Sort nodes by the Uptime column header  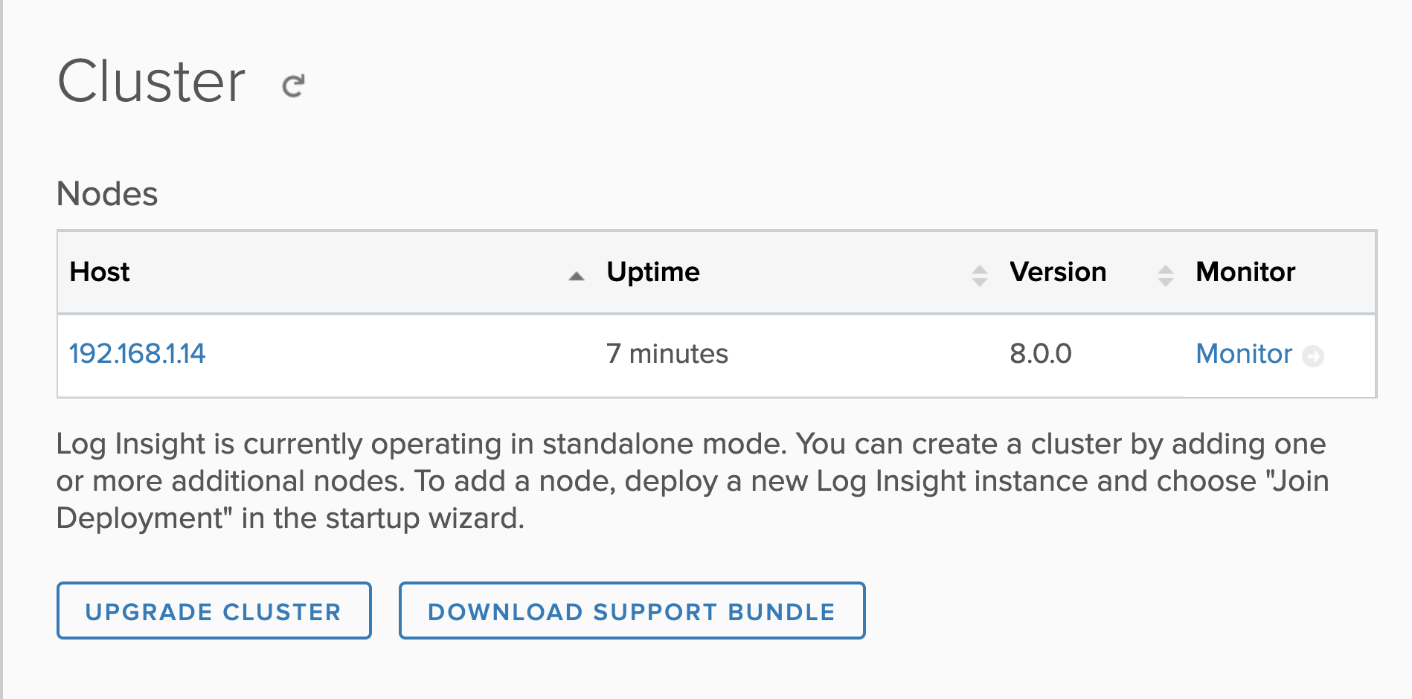(x=653, y=272)
